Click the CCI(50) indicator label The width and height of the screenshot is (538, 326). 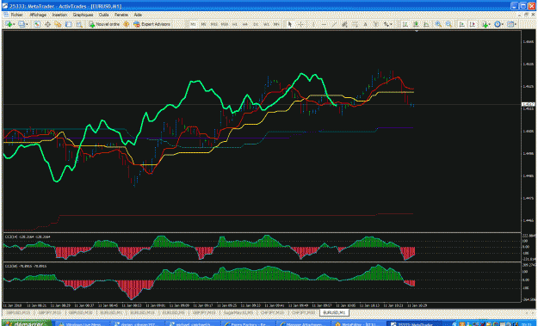coord(25,266)
